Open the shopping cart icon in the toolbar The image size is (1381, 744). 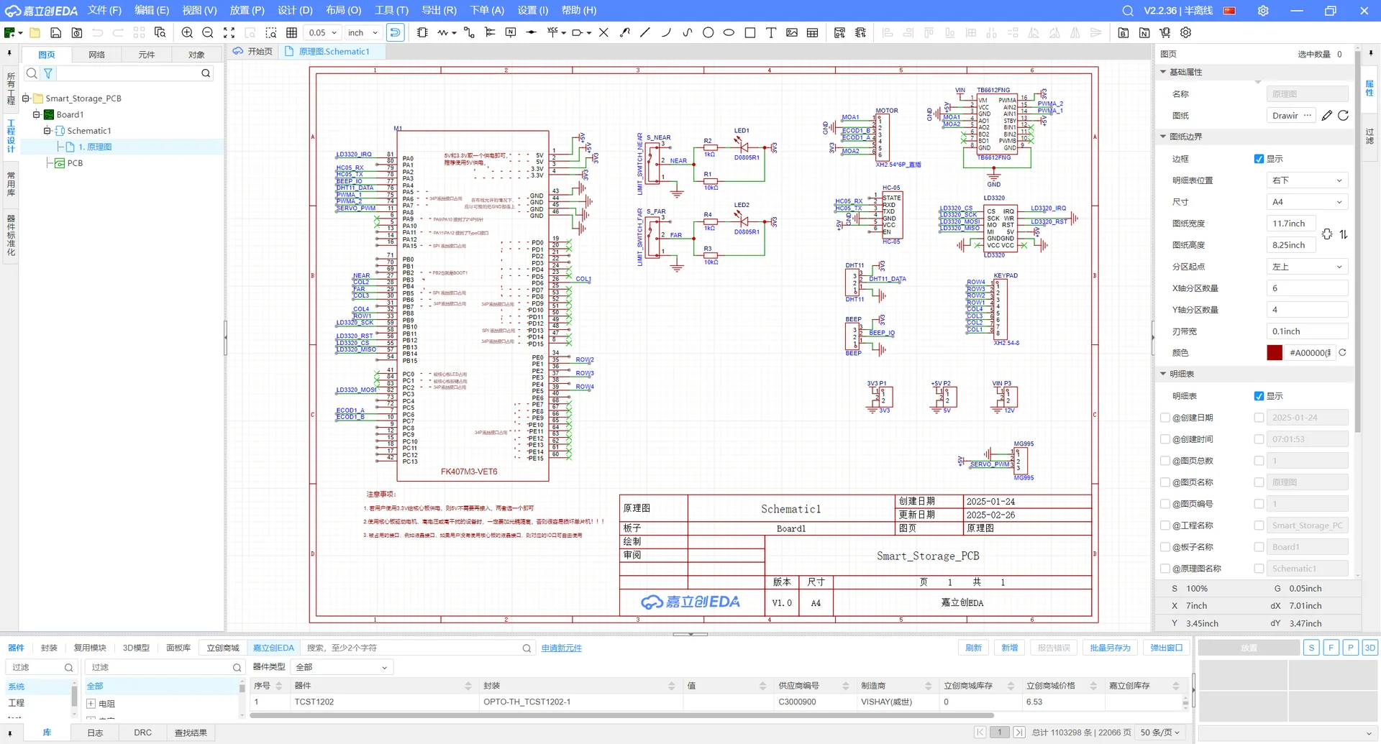1164,32
